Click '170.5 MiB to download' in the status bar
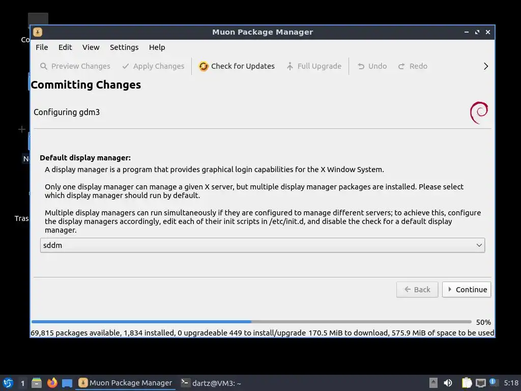The height and width of the screenshot is (391, 521). (348, 333)
